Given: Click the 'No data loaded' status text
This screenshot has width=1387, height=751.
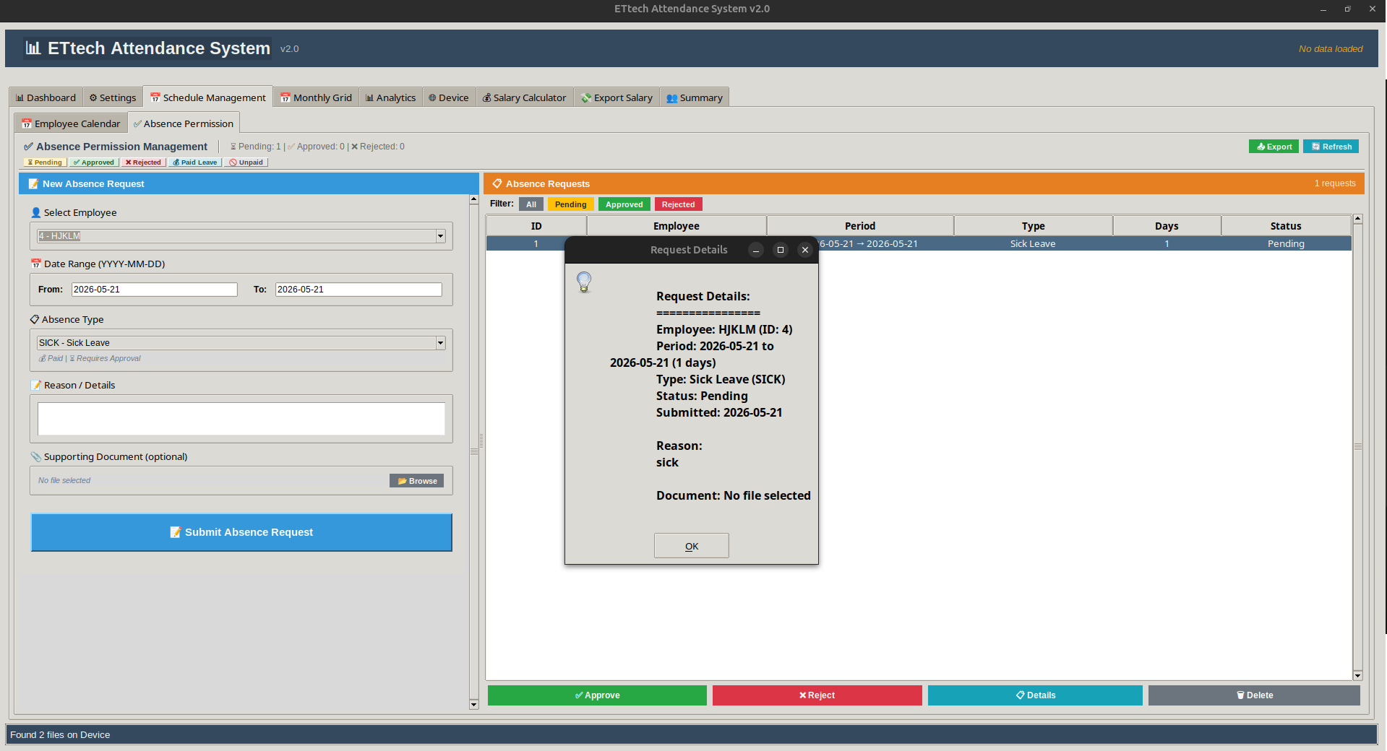Looking at the screenshot, I should pyautogui.click(x=1331, y=49).
